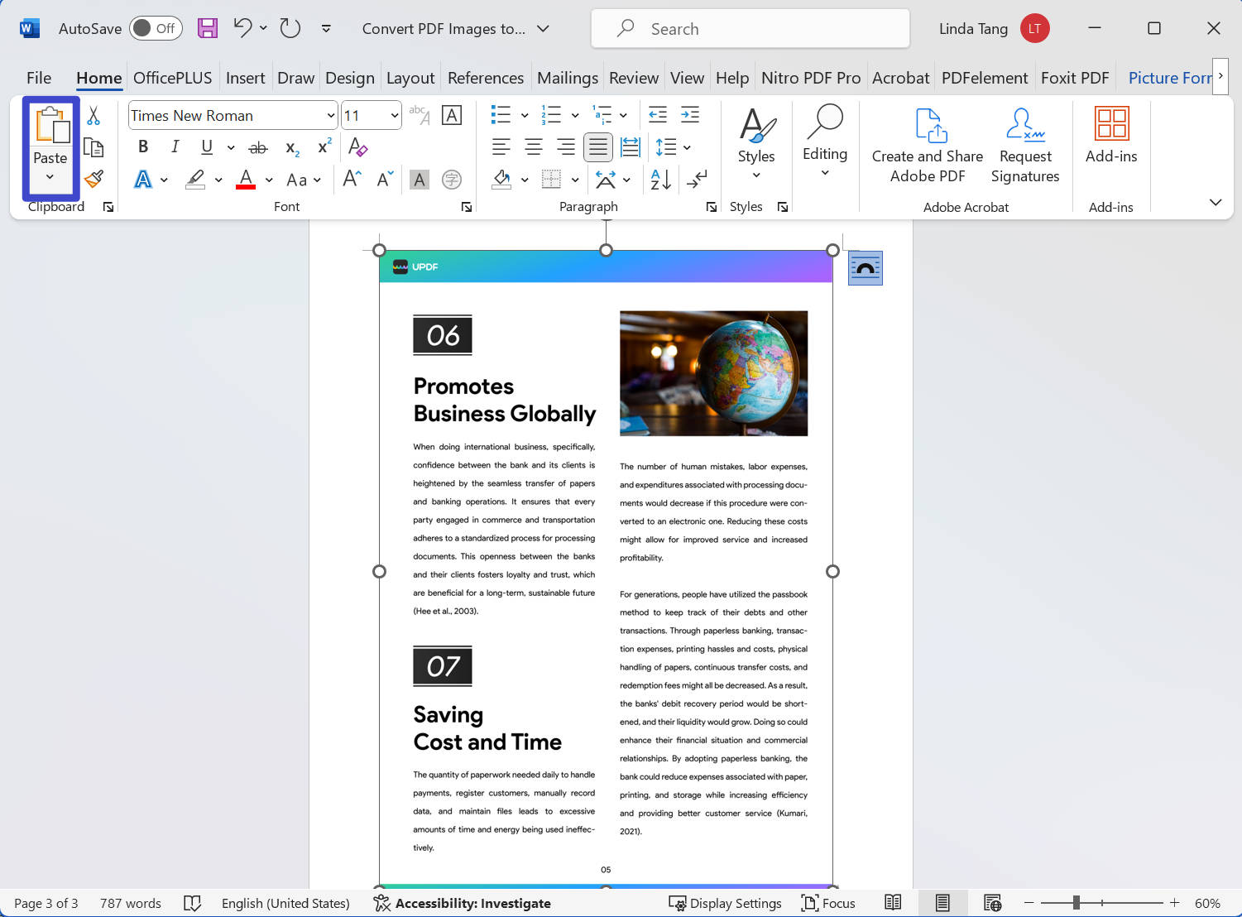Toggle Italic formatting
The height and width of the screenshot is (917, 1242).
175,147
